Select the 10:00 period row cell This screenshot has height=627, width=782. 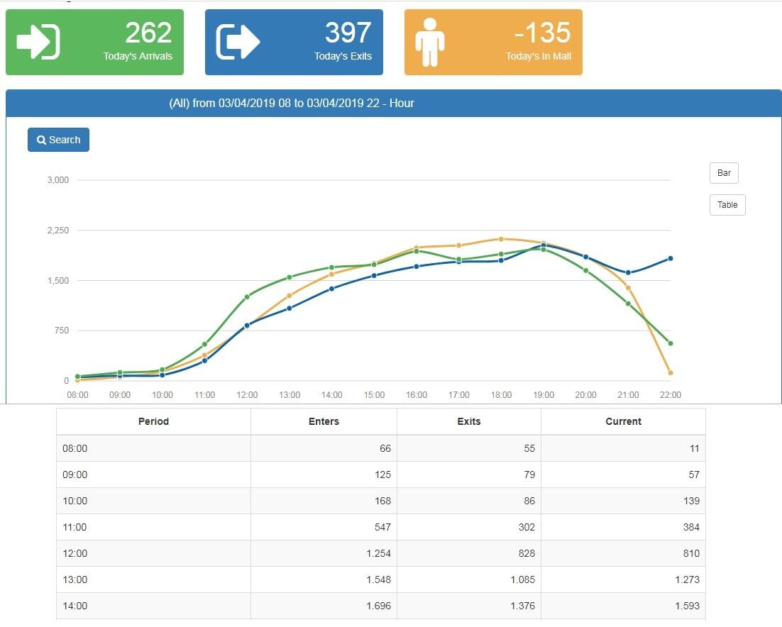click(x=153, y=501)
